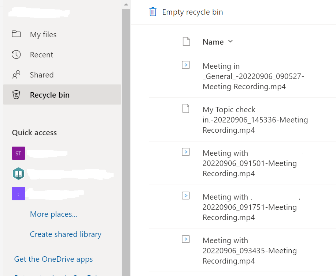The image size is (336, 276).
Task: Click the Recycle bin sidebar icon
Action: (x=16, y=95)
